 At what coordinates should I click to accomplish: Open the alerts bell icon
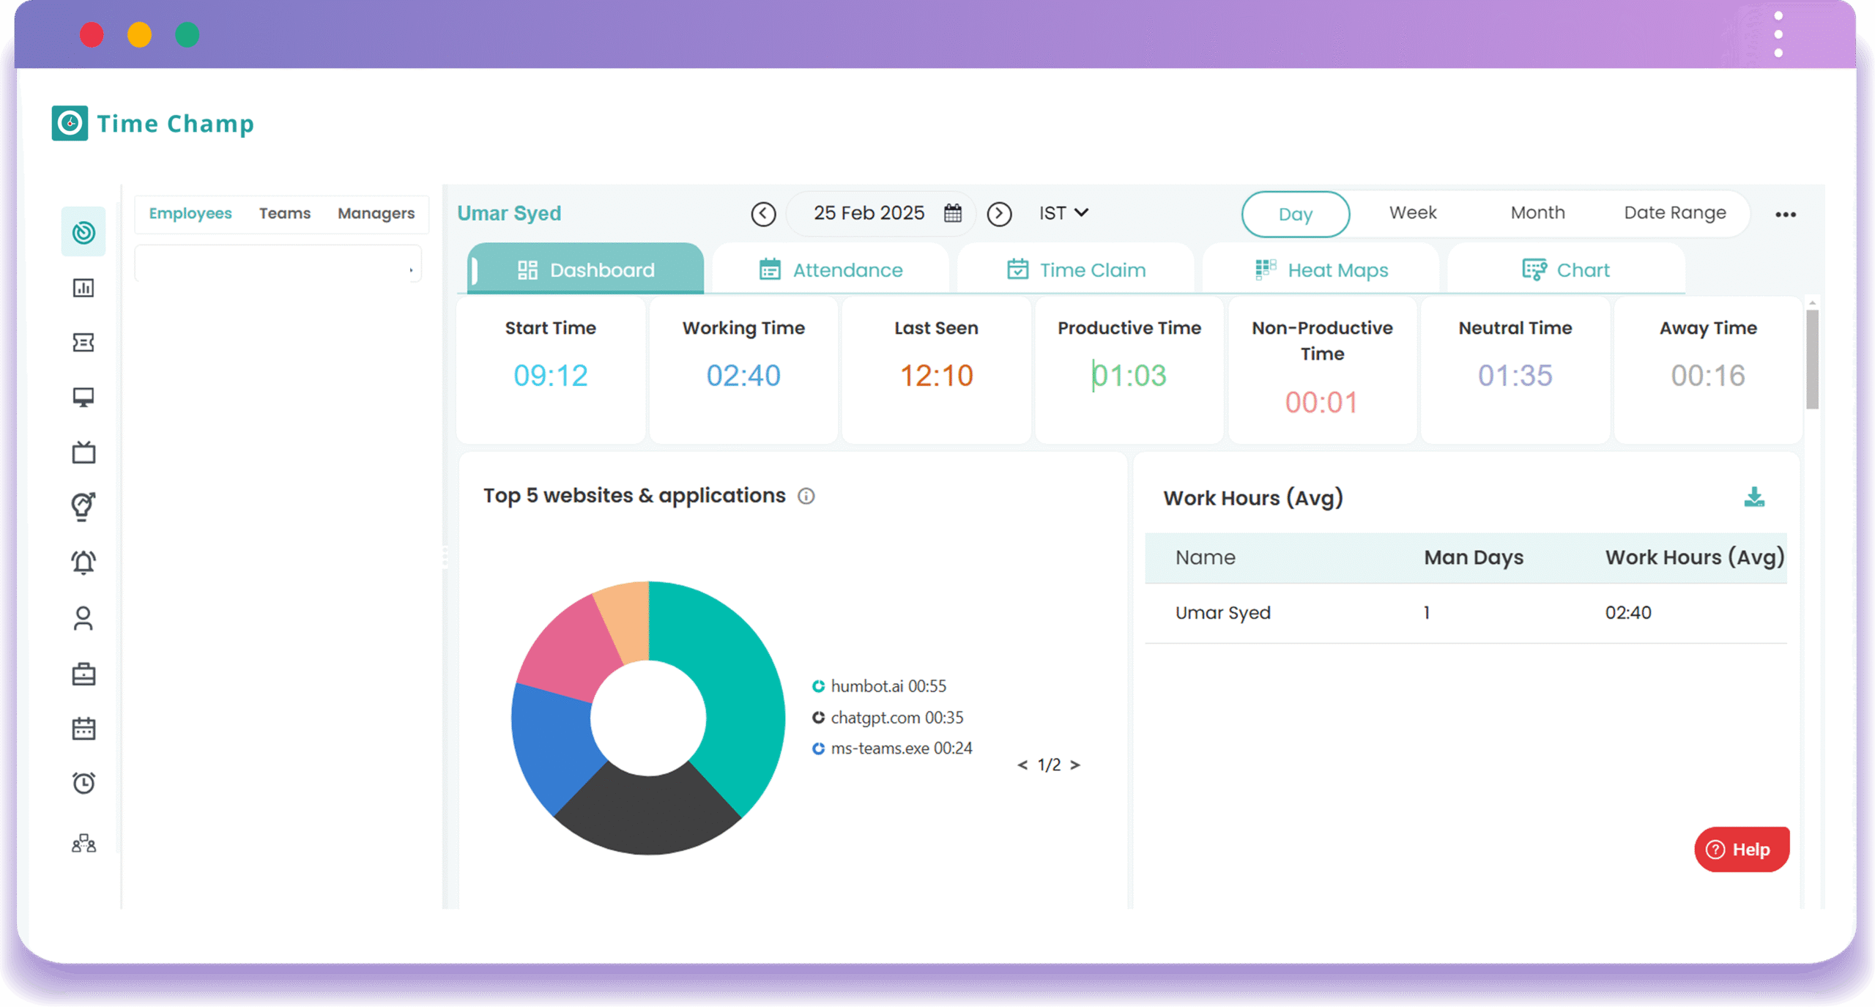point(83,562)
